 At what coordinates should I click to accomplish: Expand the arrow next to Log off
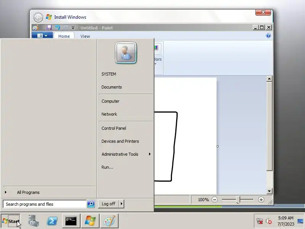point(121,204)
